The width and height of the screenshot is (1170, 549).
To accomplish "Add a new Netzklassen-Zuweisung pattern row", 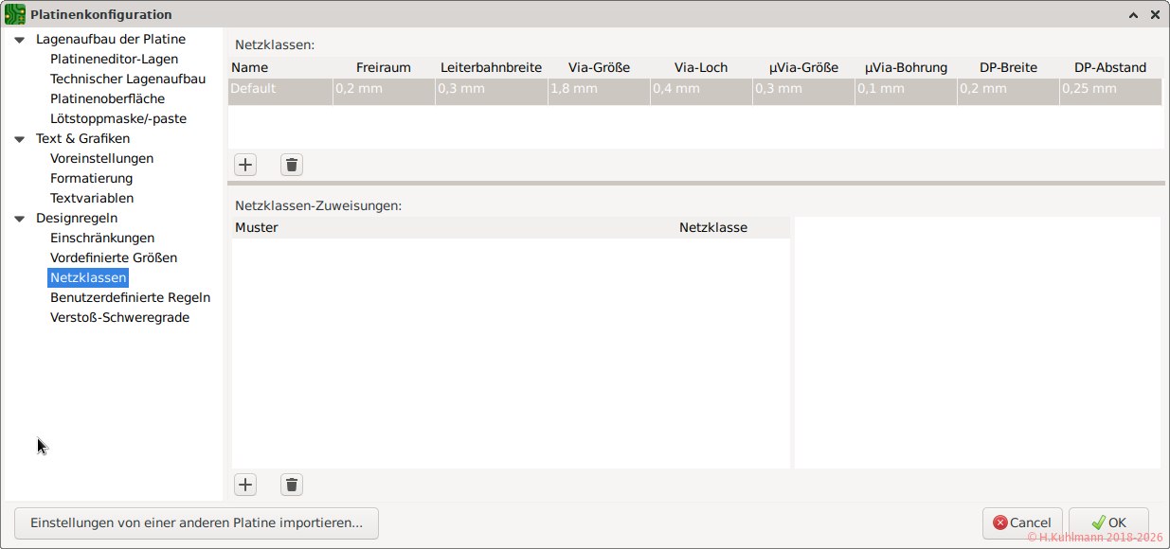I will [x=245, y=485].
